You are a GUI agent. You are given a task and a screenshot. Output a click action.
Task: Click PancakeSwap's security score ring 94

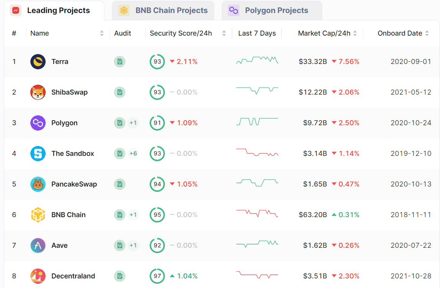tap(157, 184)
